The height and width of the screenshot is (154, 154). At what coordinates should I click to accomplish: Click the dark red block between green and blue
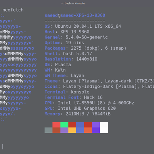coord(72,125)
